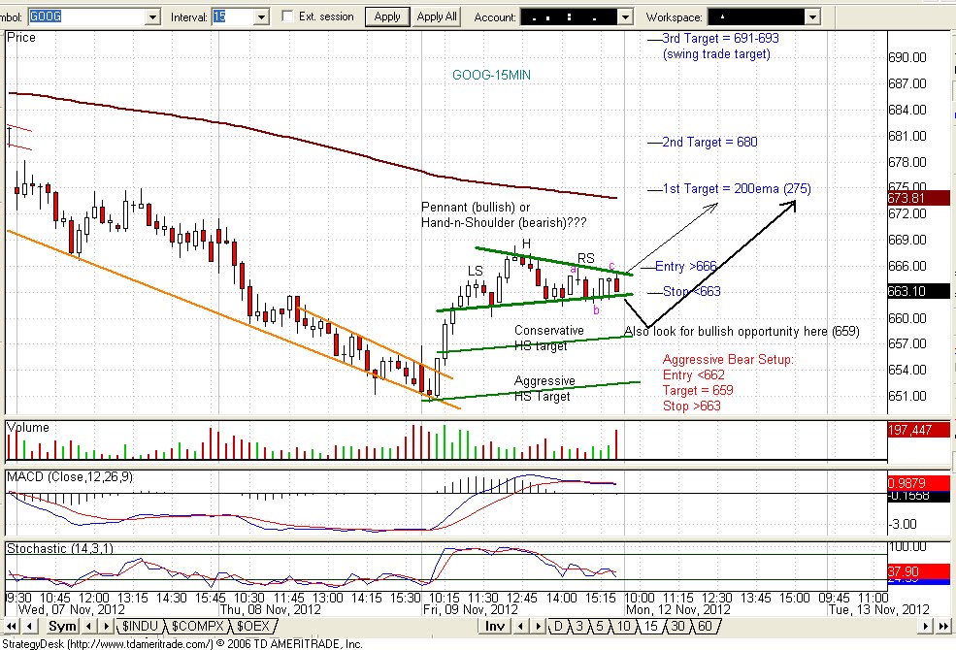Image resolution: width=956 pixels, height=650 pixels.
Task: Go to next symbol arrow next to Sym
Action: (106, 627)
